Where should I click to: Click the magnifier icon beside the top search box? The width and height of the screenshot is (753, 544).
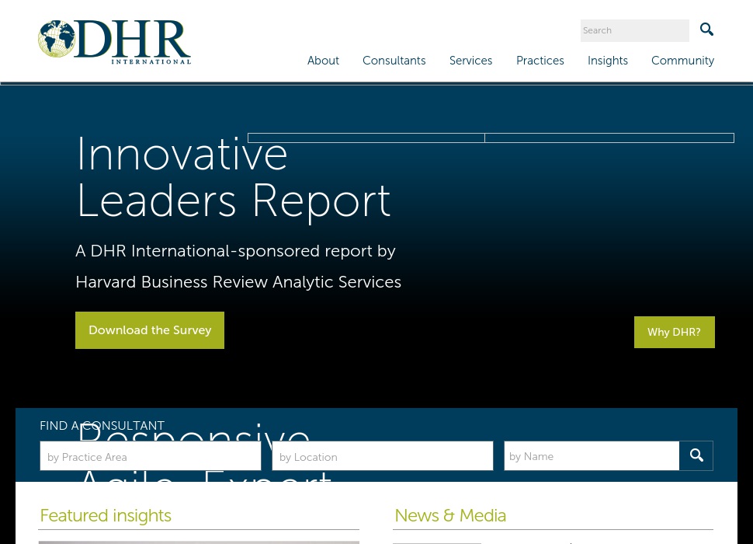coord(706,30)
